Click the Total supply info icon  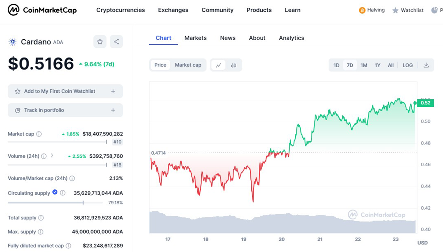41,218
